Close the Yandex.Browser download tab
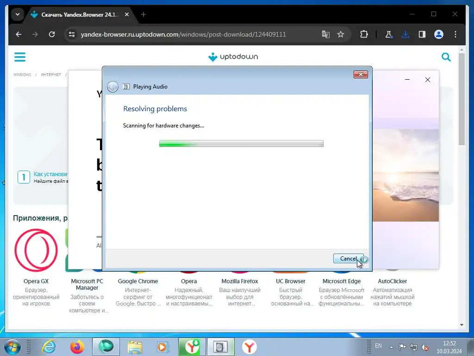This screenshot has height=356, width=474. click(127, 14)
